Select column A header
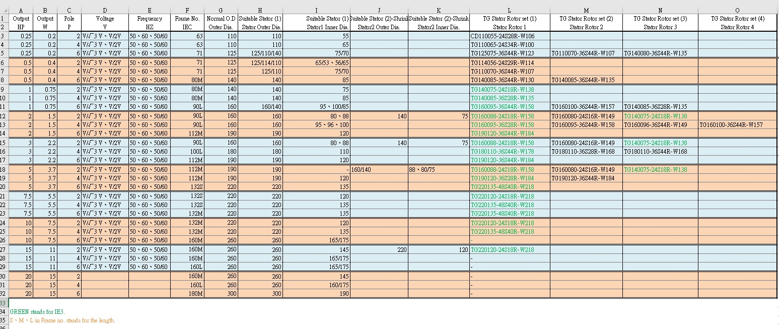 (21, 10)
